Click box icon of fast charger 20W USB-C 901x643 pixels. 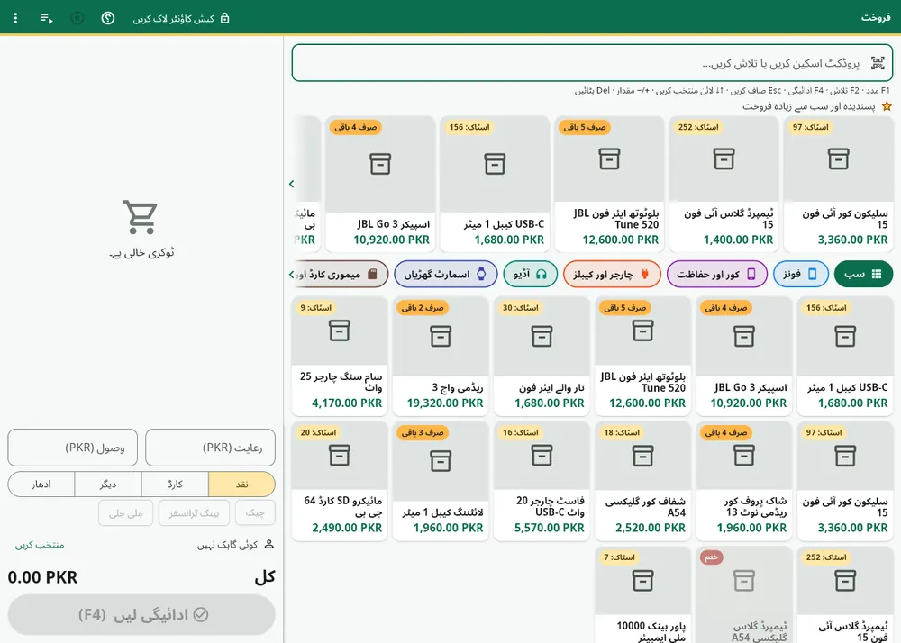pos(542,456)
